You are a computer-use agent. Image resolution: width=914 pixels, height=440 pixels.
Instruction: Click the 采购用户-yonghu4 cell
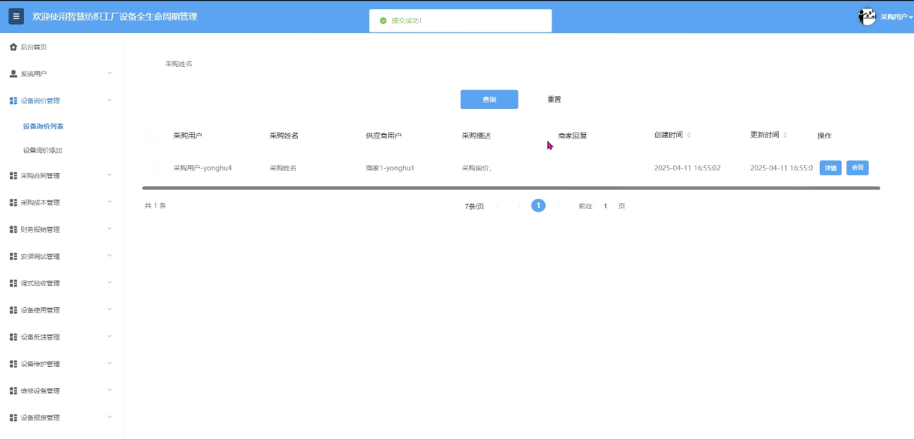[203, 168]
